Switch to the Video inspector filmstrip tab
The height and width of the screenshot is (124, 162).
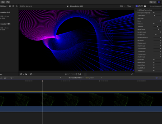pos(140,6)
